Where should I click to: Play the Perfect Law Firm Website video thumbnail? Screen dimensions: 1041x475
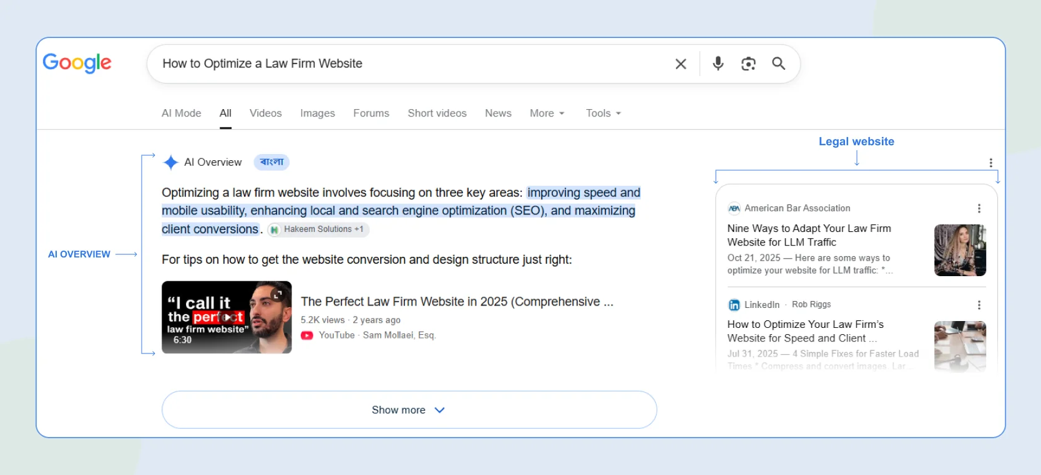click(227, 317)
